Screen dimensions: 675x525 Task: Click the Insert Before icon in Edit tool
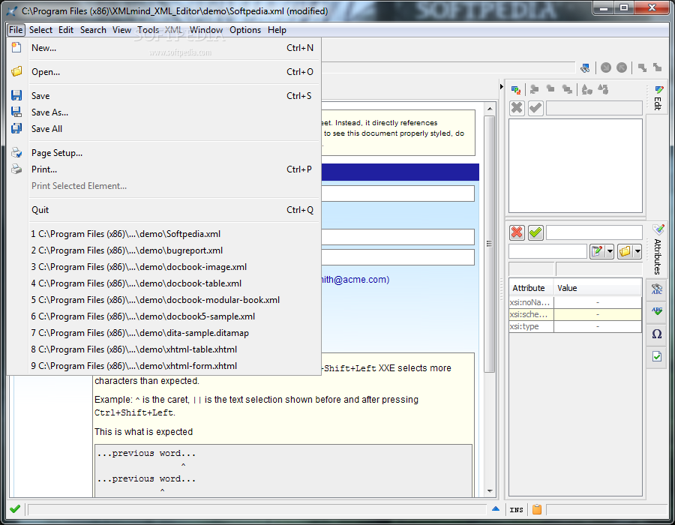(534, 89)
